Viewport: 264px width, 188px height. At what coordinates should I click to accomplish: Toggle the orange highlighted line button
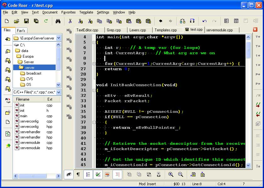(107, 175)
